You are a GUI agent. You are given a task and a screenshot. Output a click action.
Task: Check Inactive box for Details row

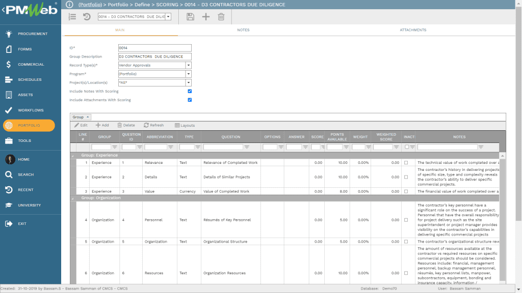(x=406, y=177)
